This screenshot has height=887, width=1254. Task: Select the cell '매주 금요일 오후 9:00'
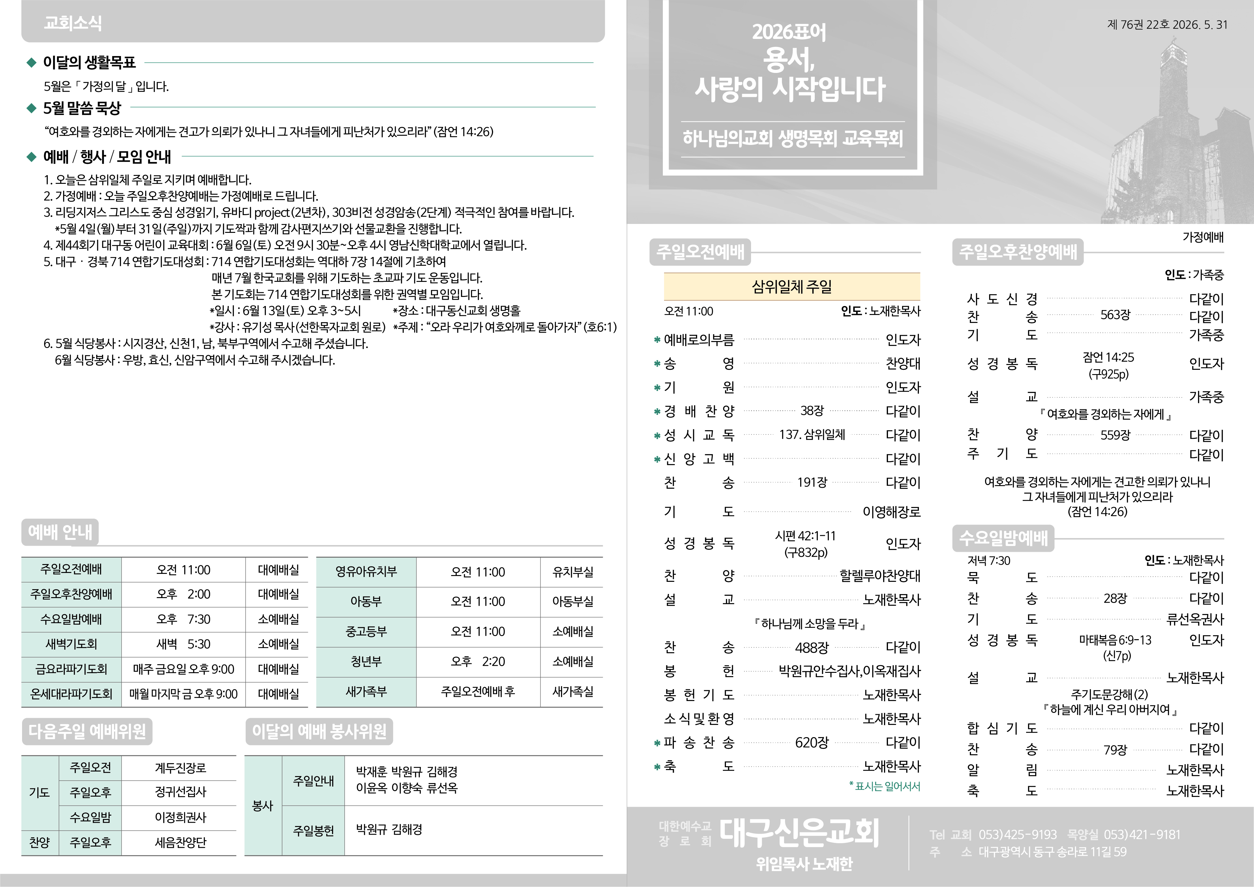(x=183, y=670)
